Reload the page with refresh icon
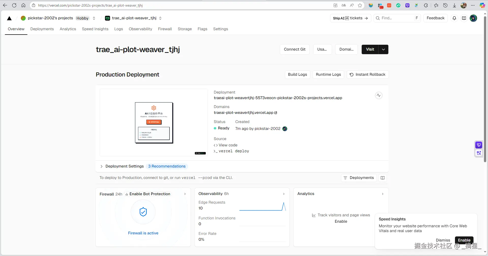This screenshot has width=488, height=256. pyautogui.click(x=14, y=5)
